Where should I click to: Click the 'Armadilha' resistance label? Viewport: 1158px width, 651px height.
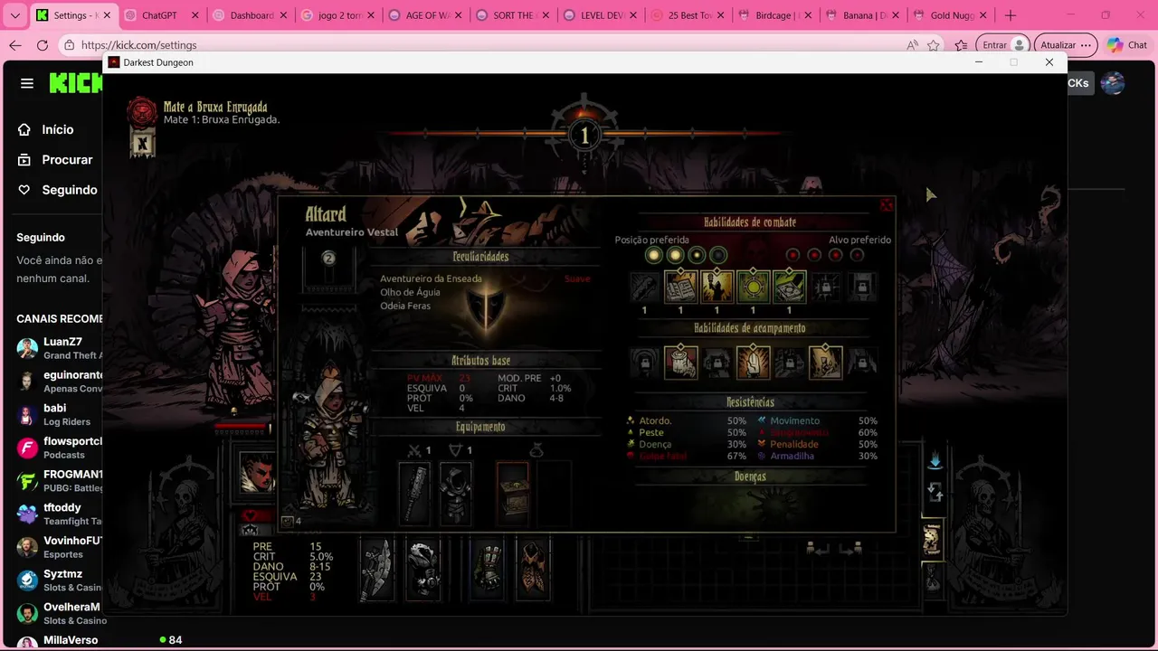pos(792,456)
